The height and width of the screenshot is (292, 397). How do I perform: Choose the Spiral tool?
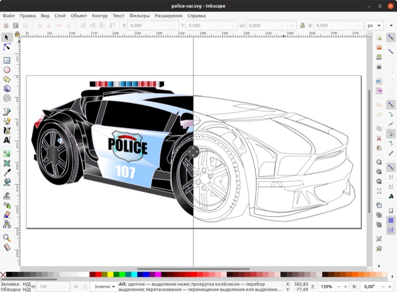[x=7, y=98]
